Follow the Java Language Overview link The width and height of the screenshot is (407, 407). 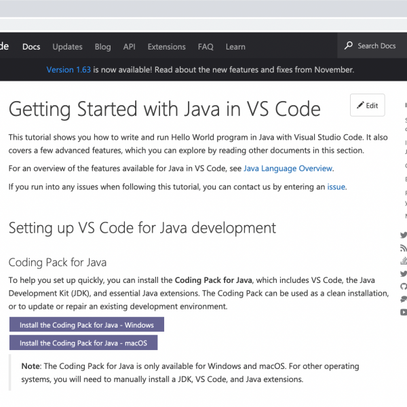(x=288, y=168)
